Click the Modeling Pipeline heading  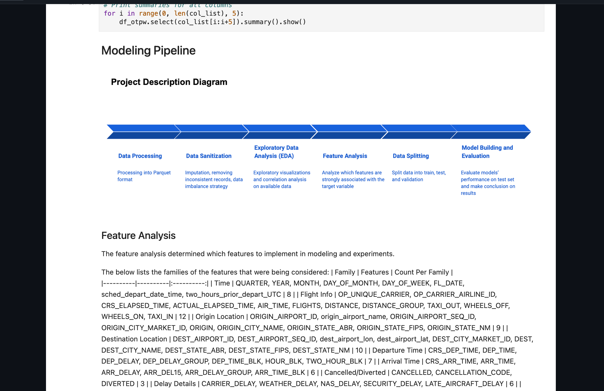coord(148,50)
